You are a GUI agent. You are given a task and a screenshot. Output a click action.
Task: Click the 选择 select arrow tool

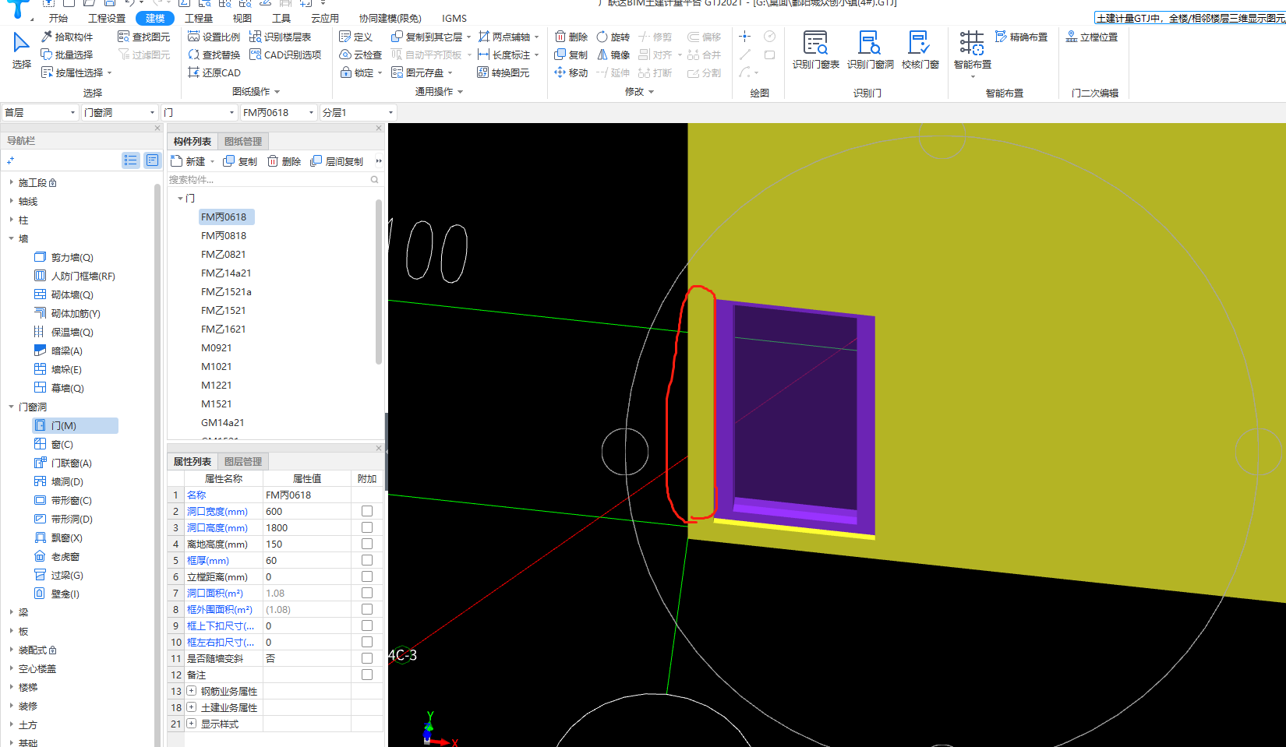point(21,50)
